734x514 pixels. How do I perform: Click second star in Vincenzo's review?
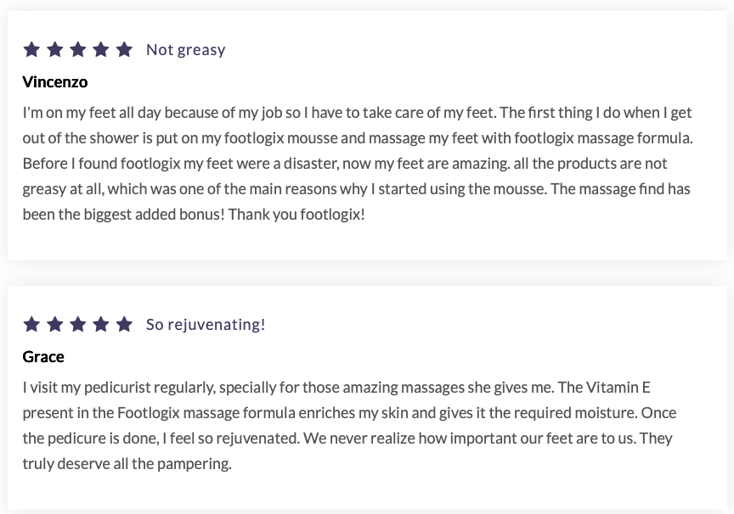click(x=54, y=49)
